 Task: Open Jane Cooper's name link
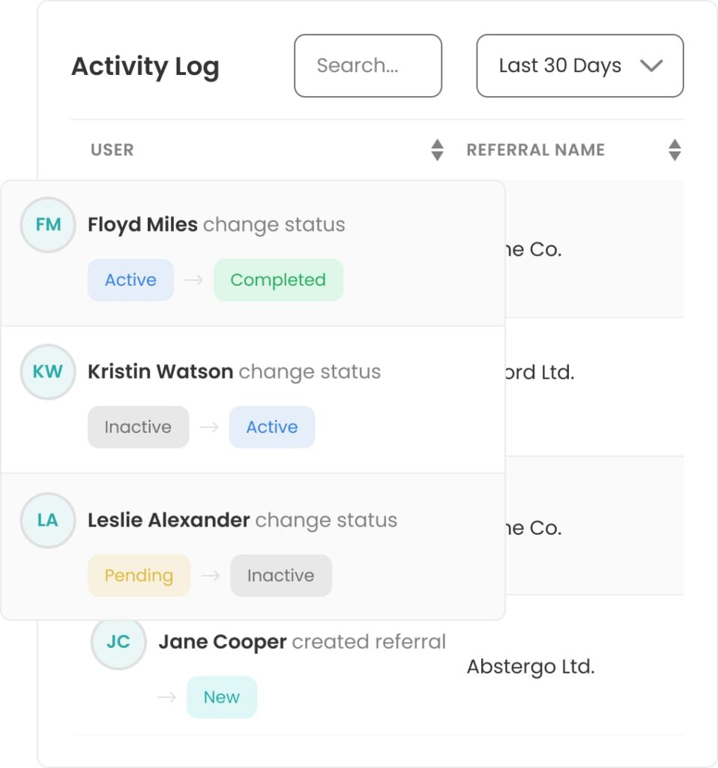point(223,642)
